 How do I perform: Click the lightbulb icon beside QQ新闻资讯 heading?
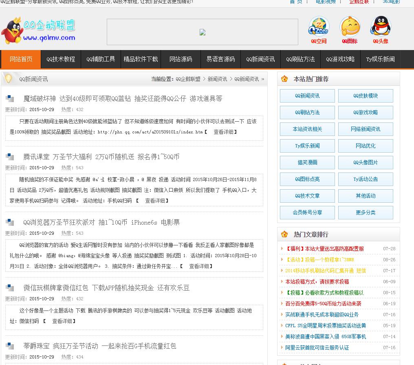click(x=9, y=79)
